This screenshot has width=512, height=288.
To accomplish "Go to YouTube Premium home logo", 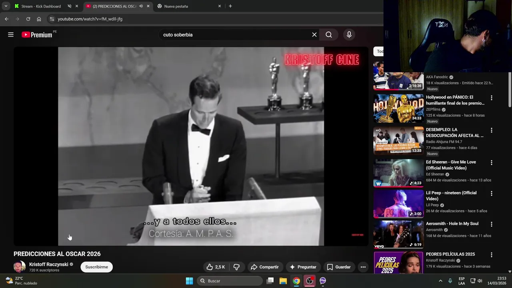I will point(37,35).
